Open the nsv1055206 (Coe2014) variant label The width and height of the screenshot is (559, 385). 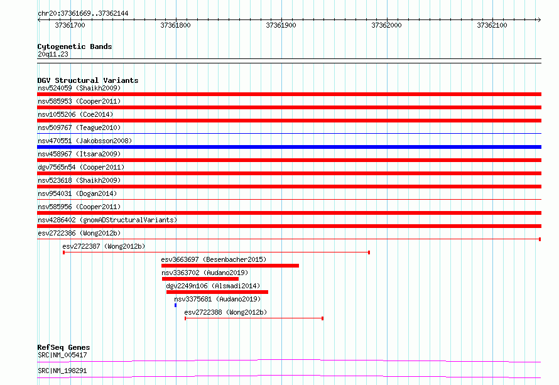[x=75, y=114]
